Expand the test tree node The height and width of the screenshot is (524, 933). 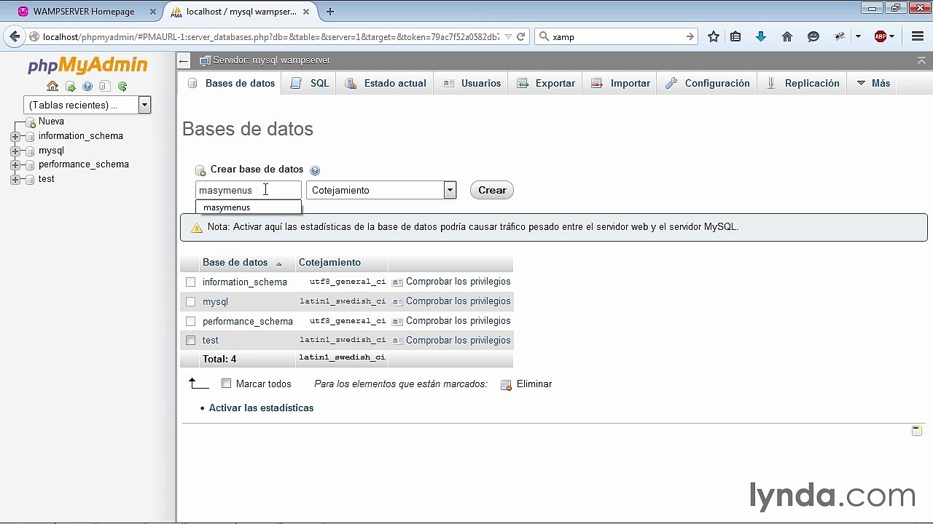15,179
